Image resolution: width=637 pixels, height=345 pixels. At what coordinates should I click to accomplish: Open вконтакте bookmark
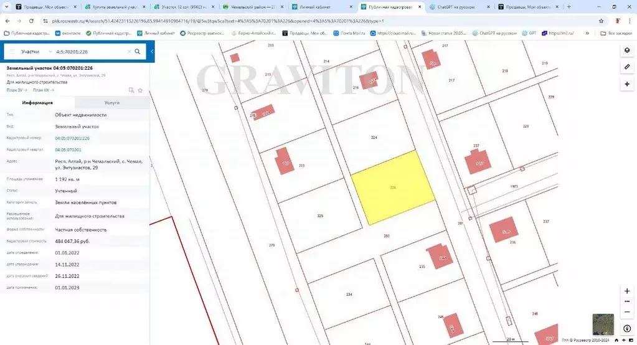[x=68, y=34]
